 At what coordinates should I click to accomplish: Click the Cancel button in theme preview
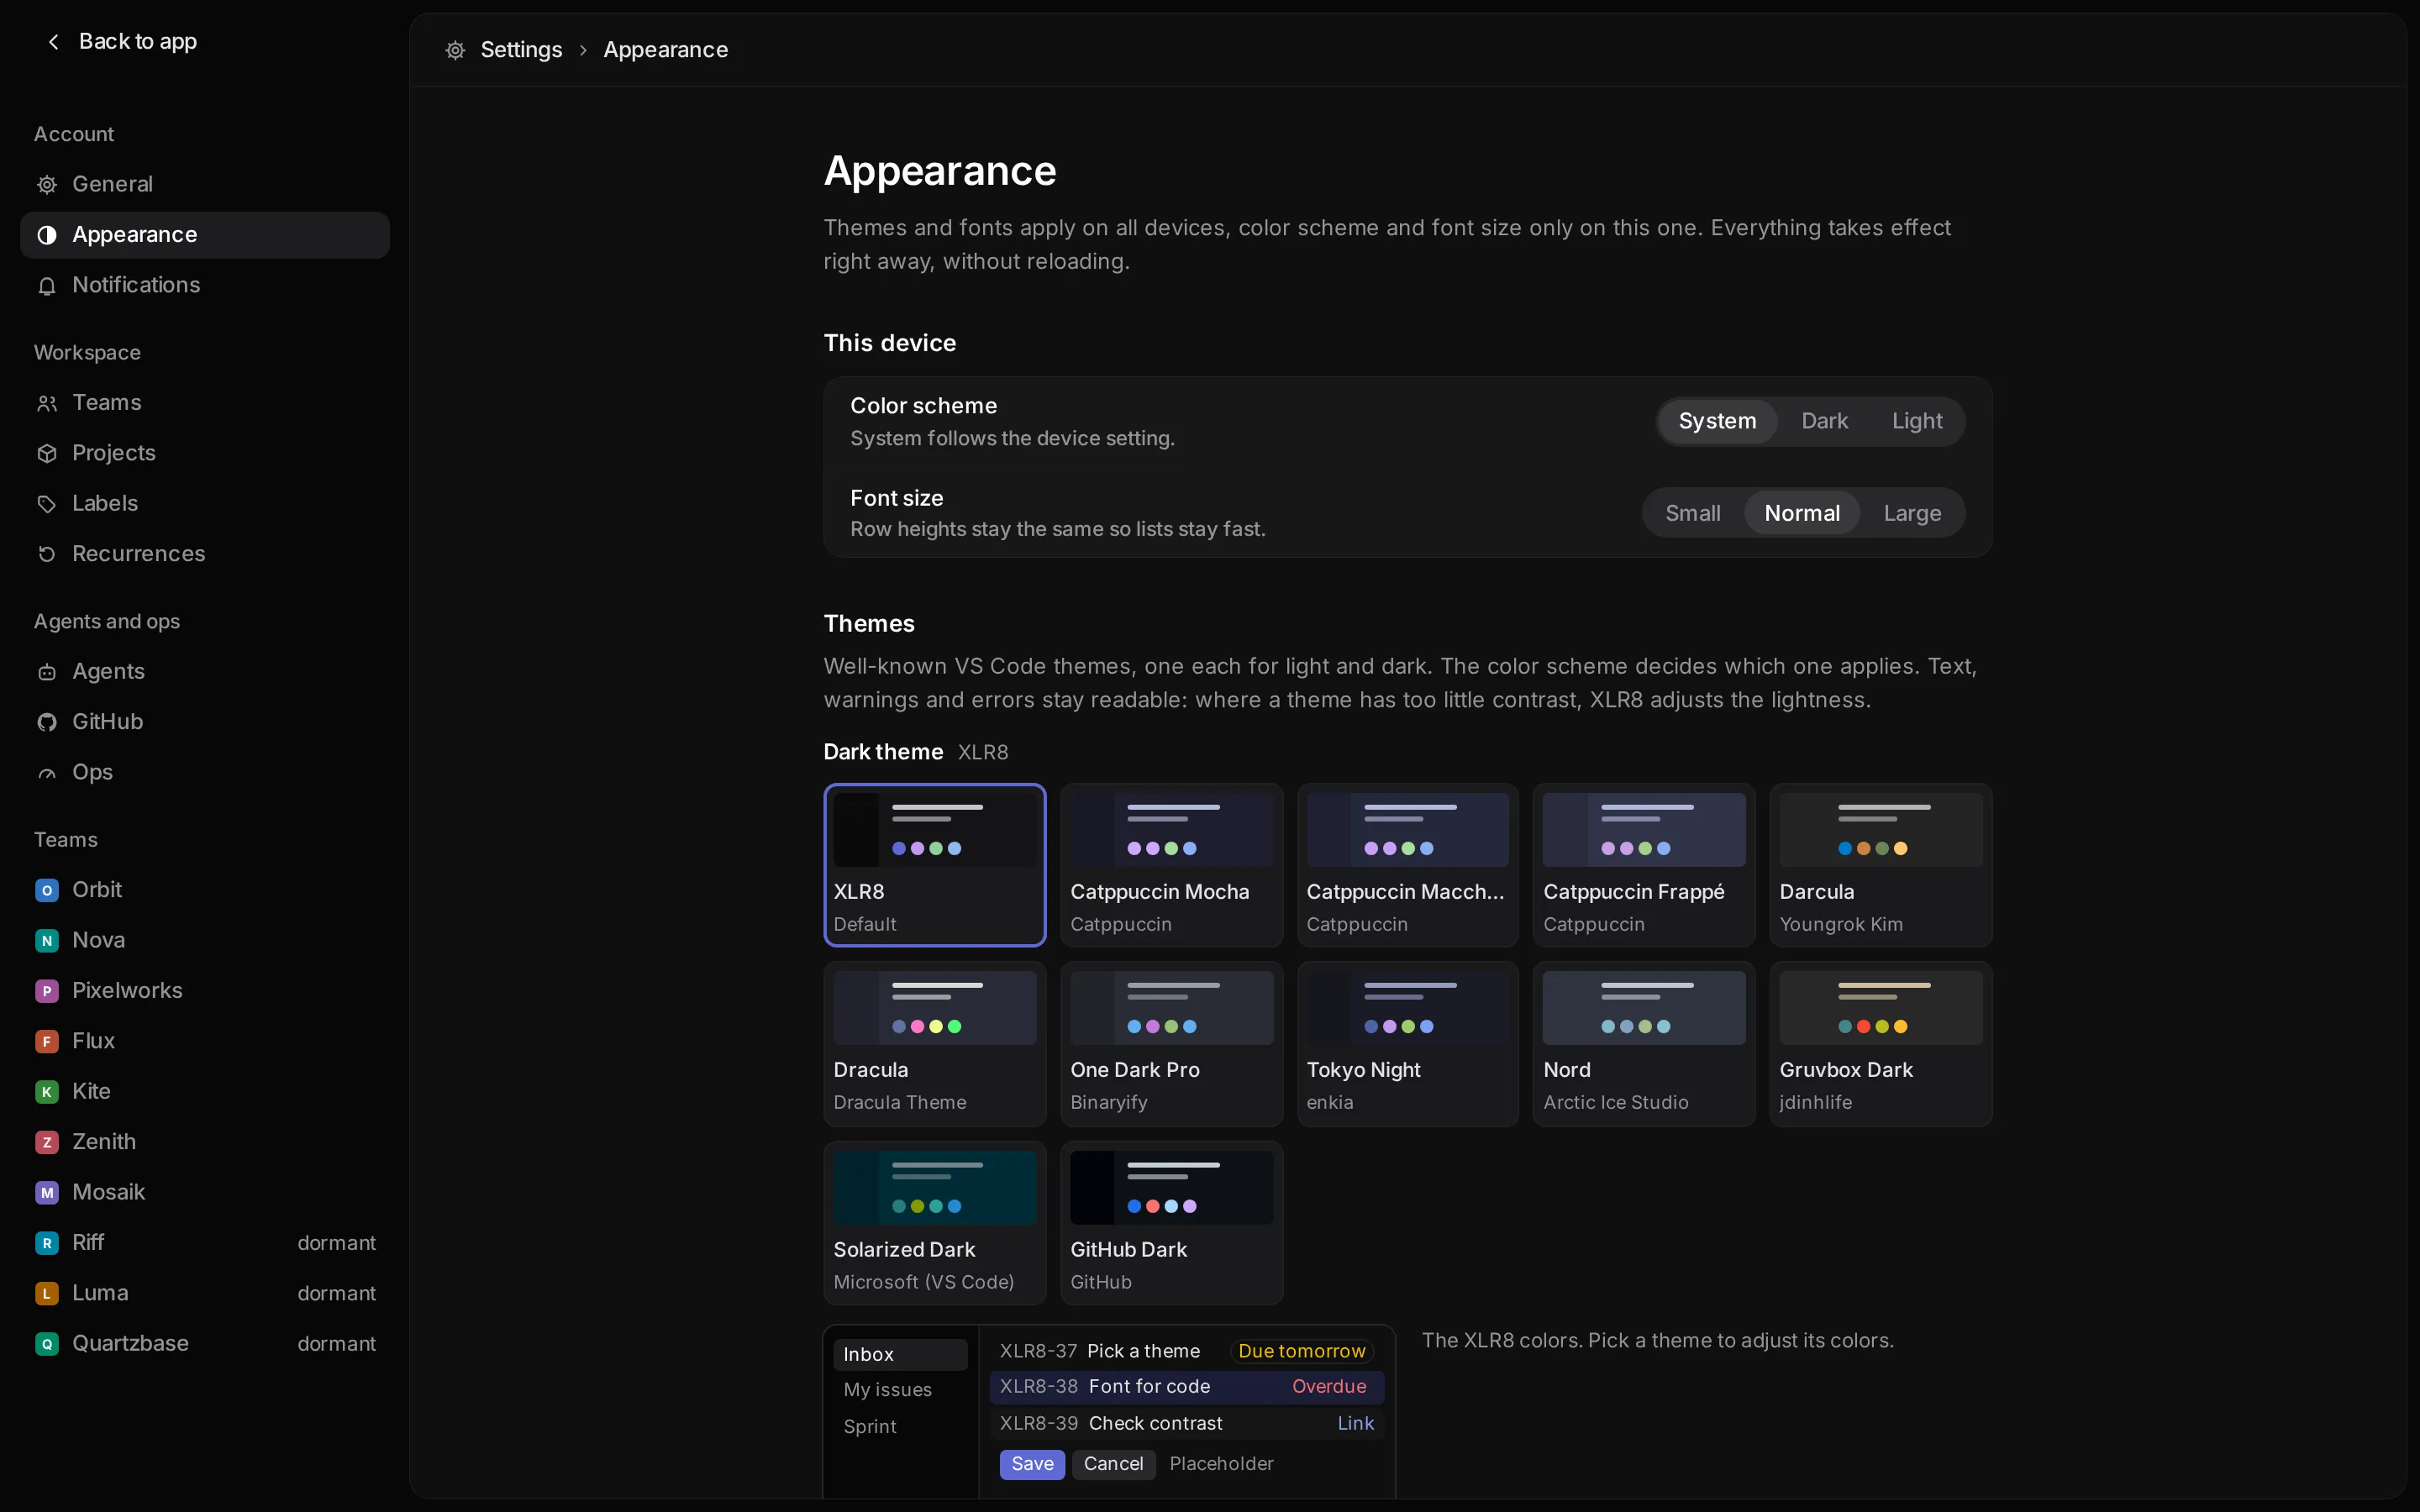pos(1113,1464)
